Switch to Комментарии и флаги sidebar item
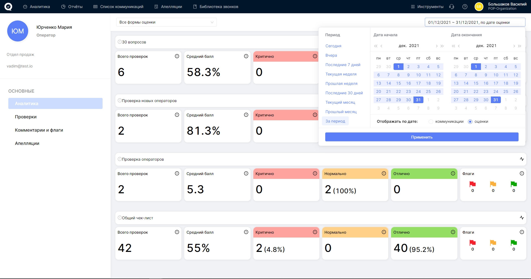Image resolution: width=531 pixels, height=279 pixels. pos(39,130)
